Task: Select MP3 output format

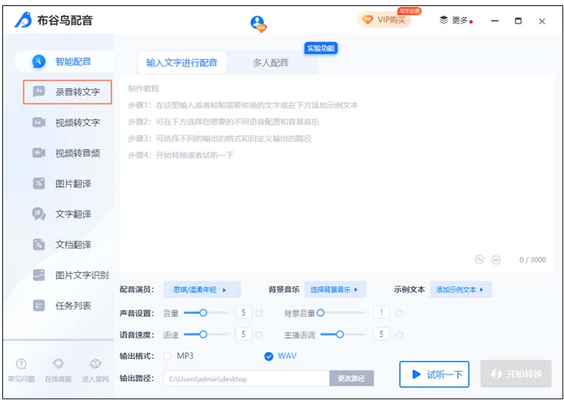Action: tap(168, 356)
